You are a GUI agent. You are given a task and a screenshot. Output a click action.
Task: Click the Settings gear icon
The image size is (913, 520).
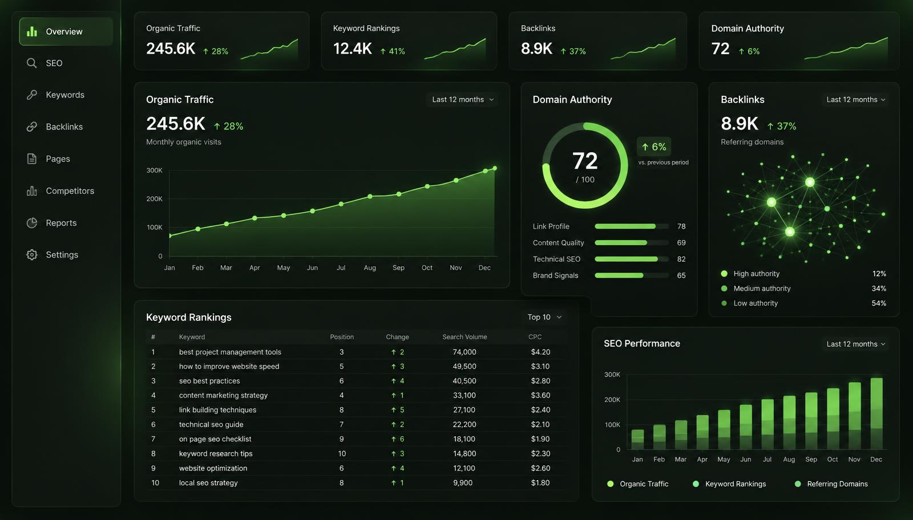[x=32, y=255]
